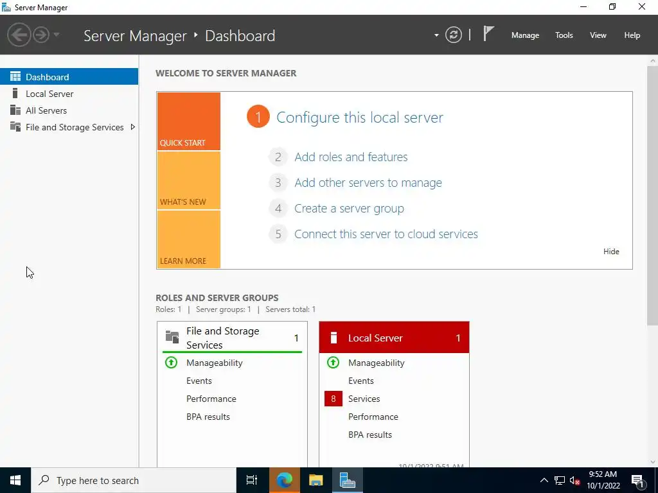Click Connect this server to cloud services
The height and width of the screenshot is (493, 658).
[386, 234]
